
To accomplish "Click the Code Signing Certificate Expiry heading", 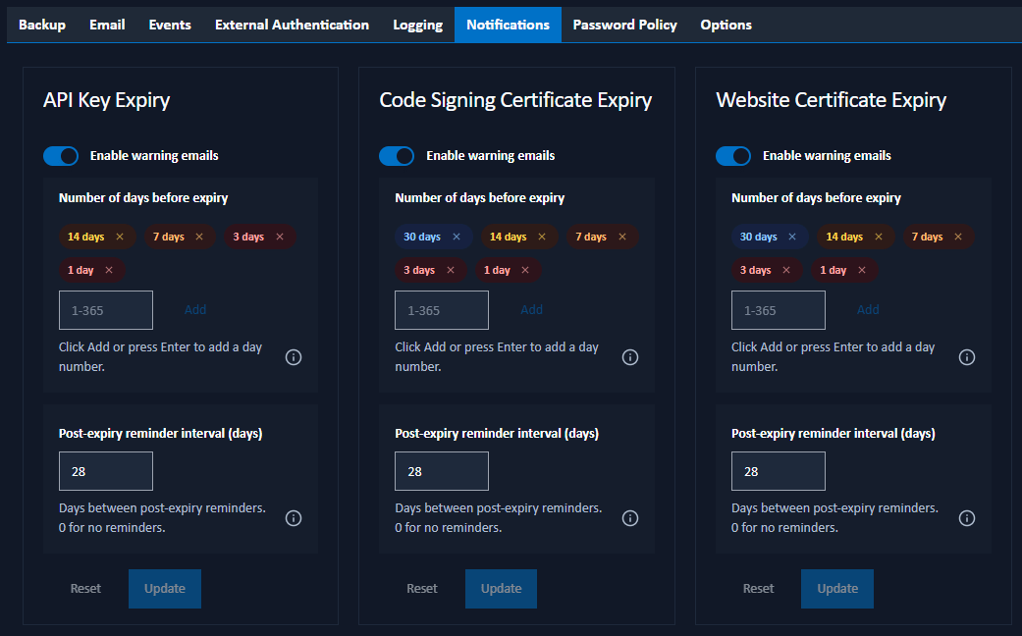I will tap(515, 100).
